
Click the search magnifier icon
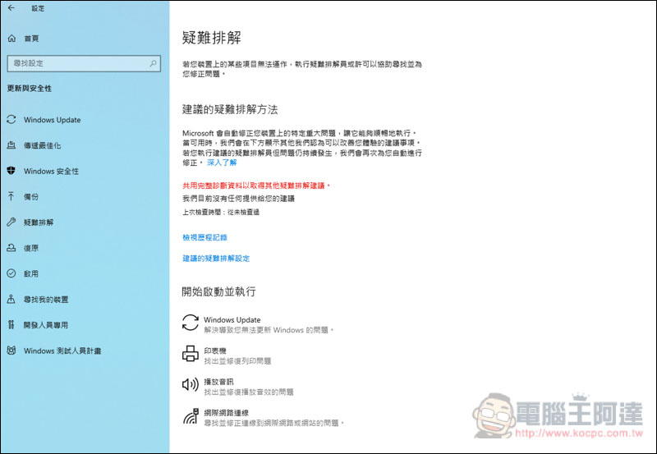coord(153,63)
